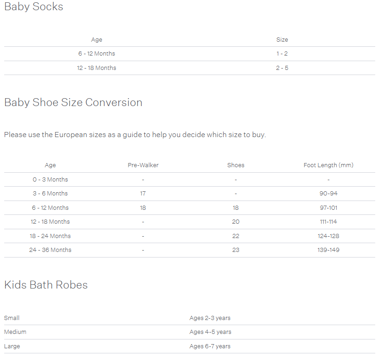
Task: Click foot length 97-101 cell
Action: [x=328, y=208]
